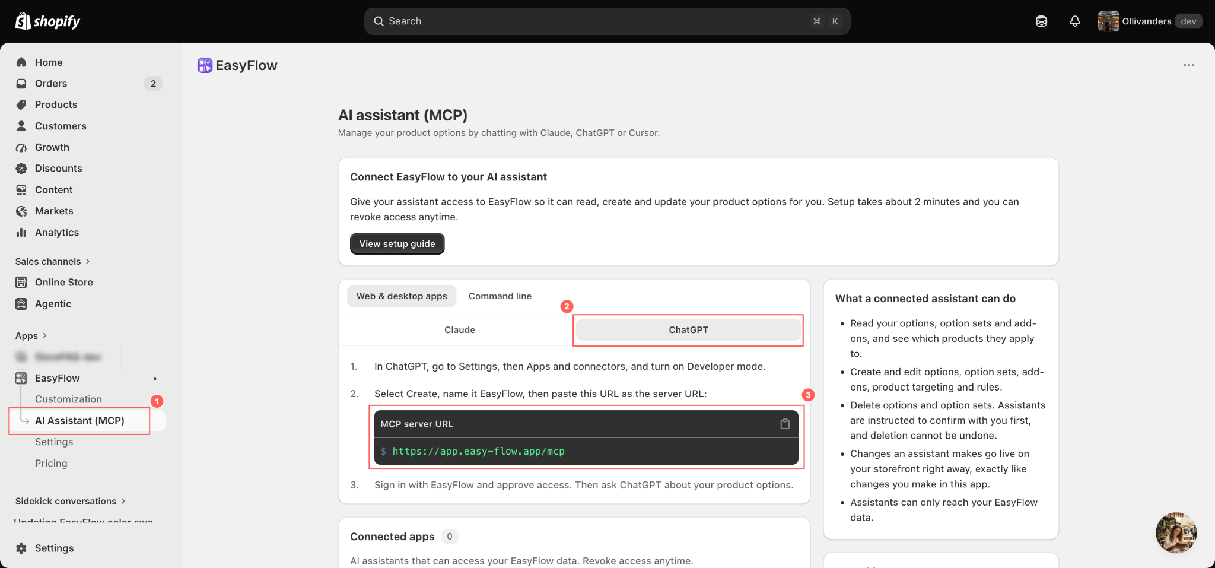
Task: Click the pin dot next to EasyFlow
Action: click(155, 379)
